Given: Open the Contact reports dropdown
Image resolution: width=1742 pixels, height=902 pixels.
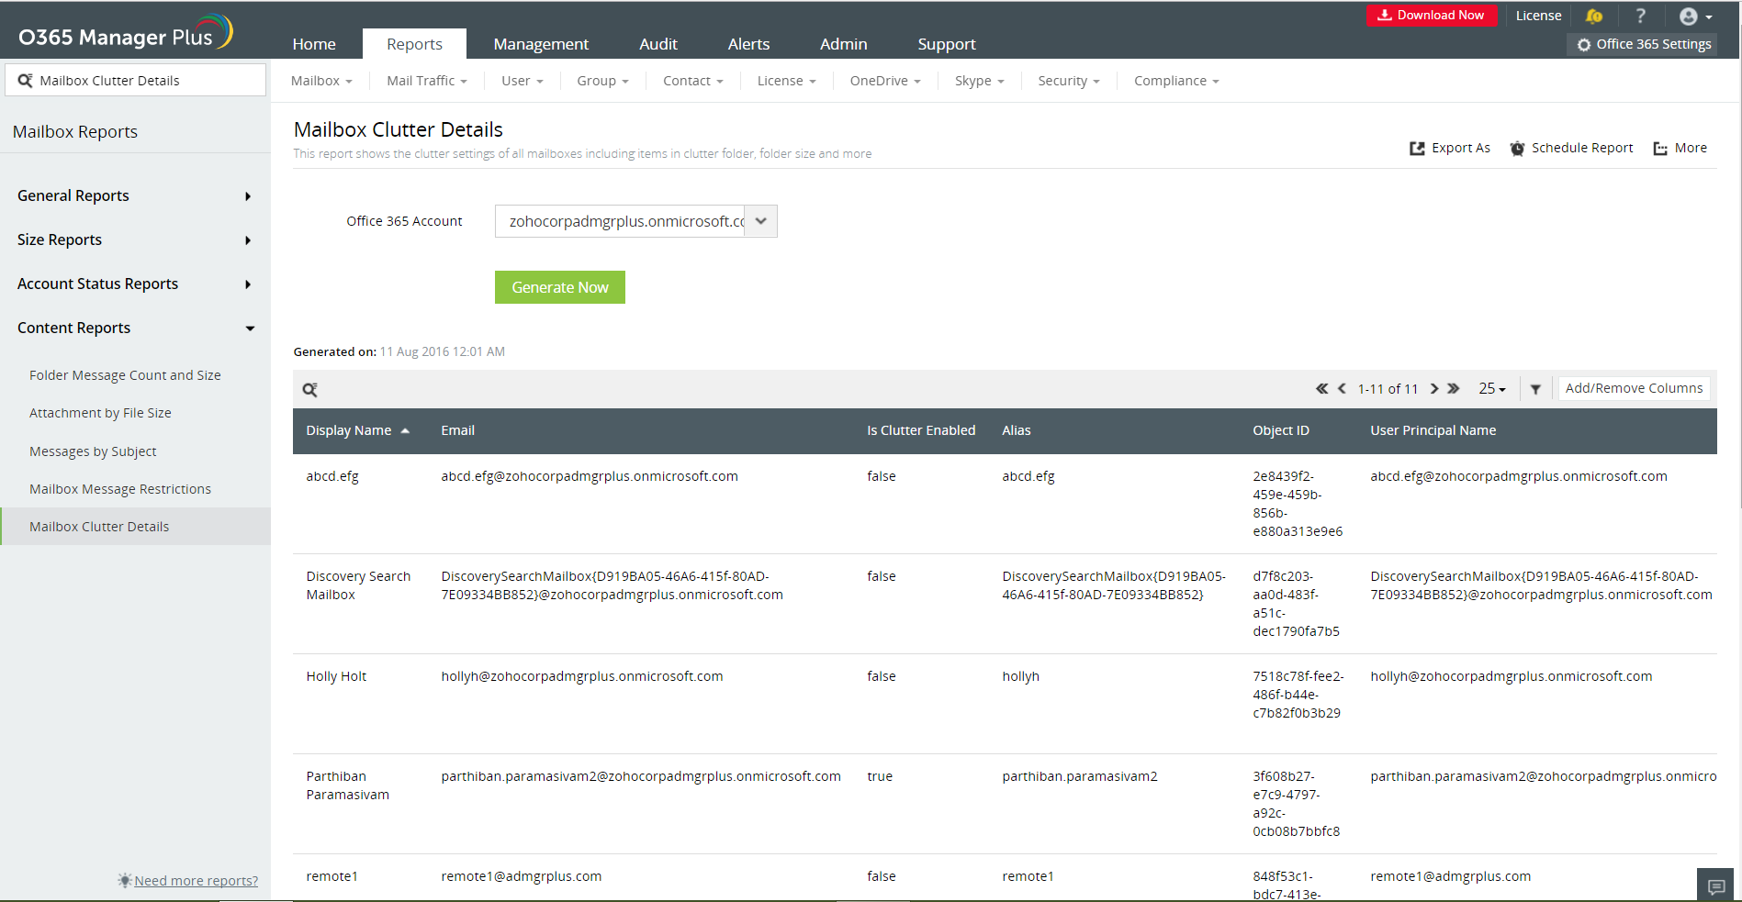Looking at the screenshot, I should click(x=693, y=81).
